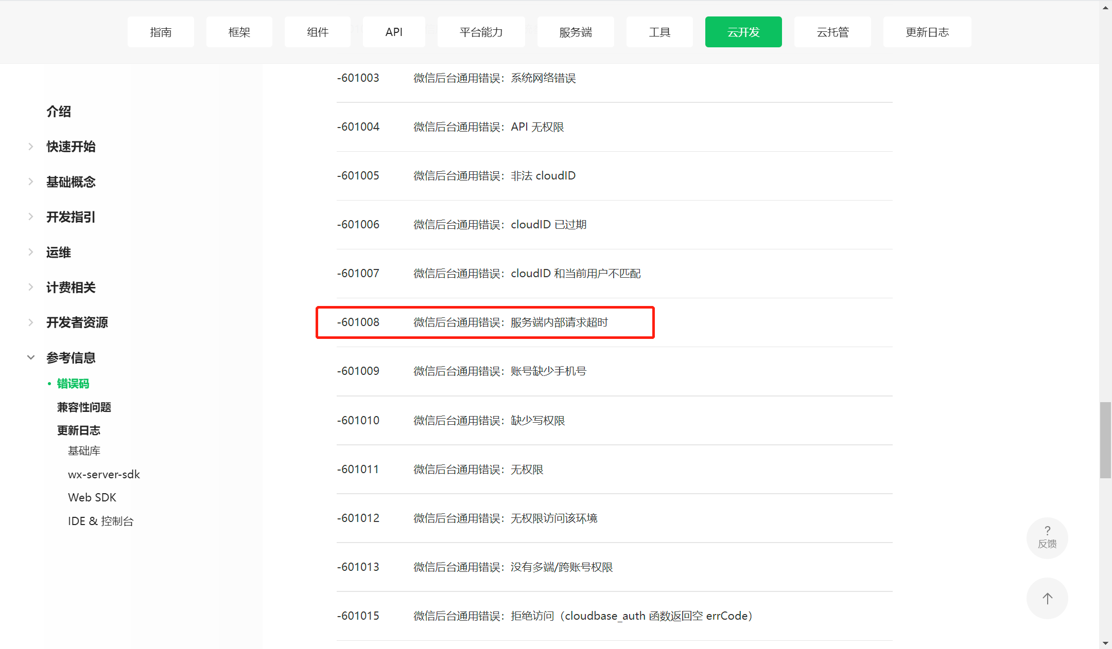Screen dimensions: 1112x649
Task: Expand the 基础概念 sidebar section
Action: coord(31,182)
